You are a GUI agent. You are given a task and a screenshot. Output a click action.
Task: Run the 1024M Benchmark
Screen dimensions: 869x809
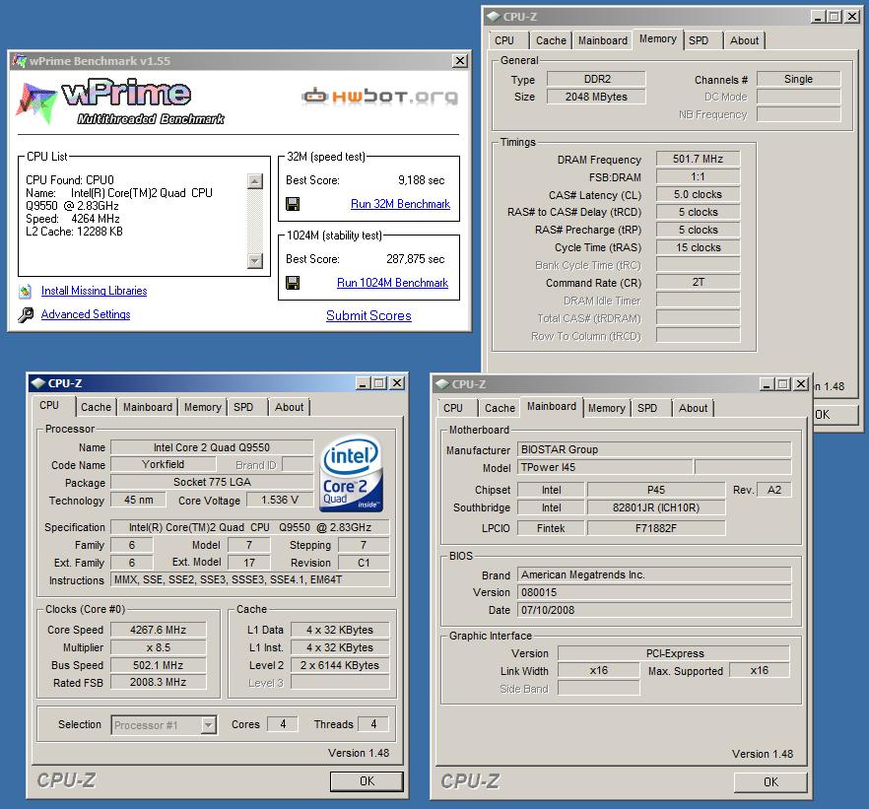coord(392,283)
